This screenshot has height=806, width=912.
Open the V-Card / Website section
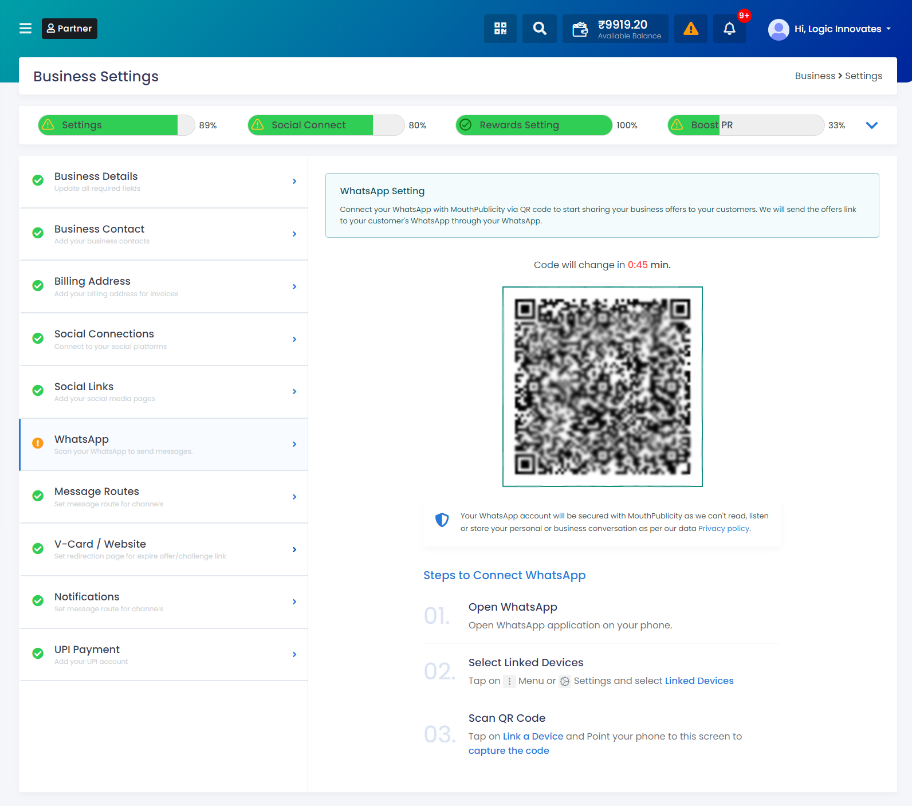[x=164, y=549]
